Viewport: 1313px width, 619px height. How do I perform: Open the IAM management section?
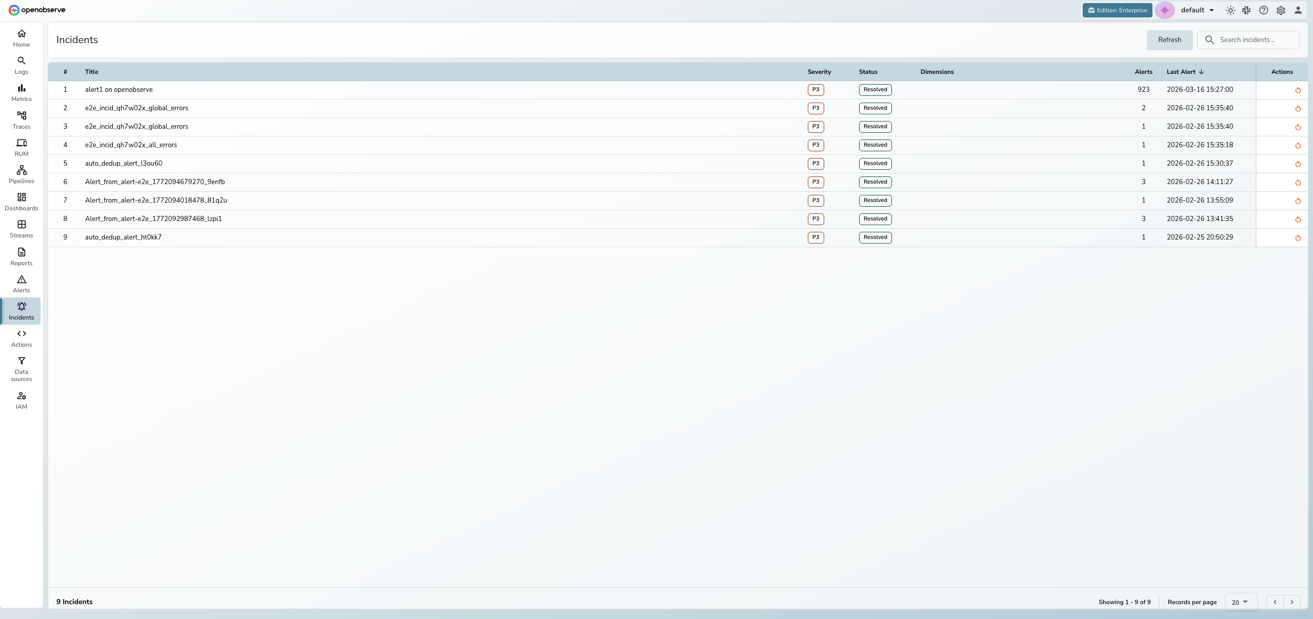[x=21, y=400]
